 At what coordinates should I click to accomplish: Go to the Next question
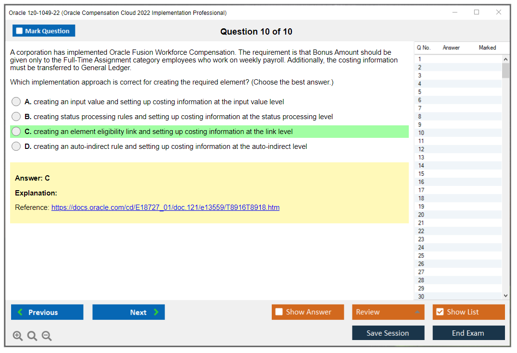(x=128, y=312)
